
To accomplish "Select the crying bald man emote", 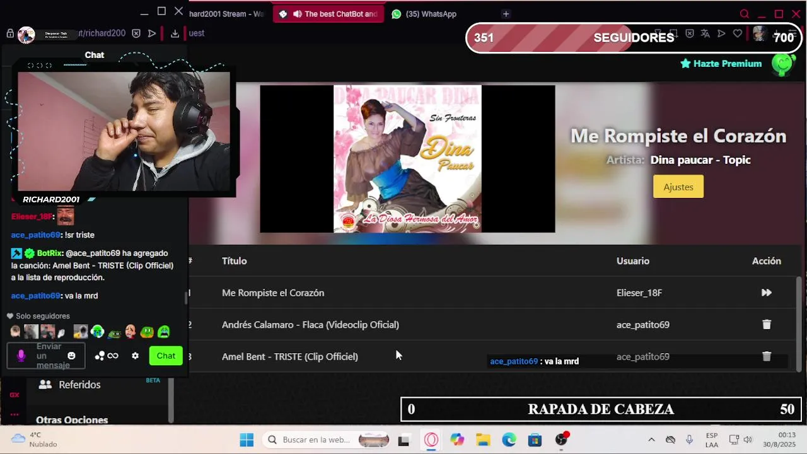I will 131,332.
